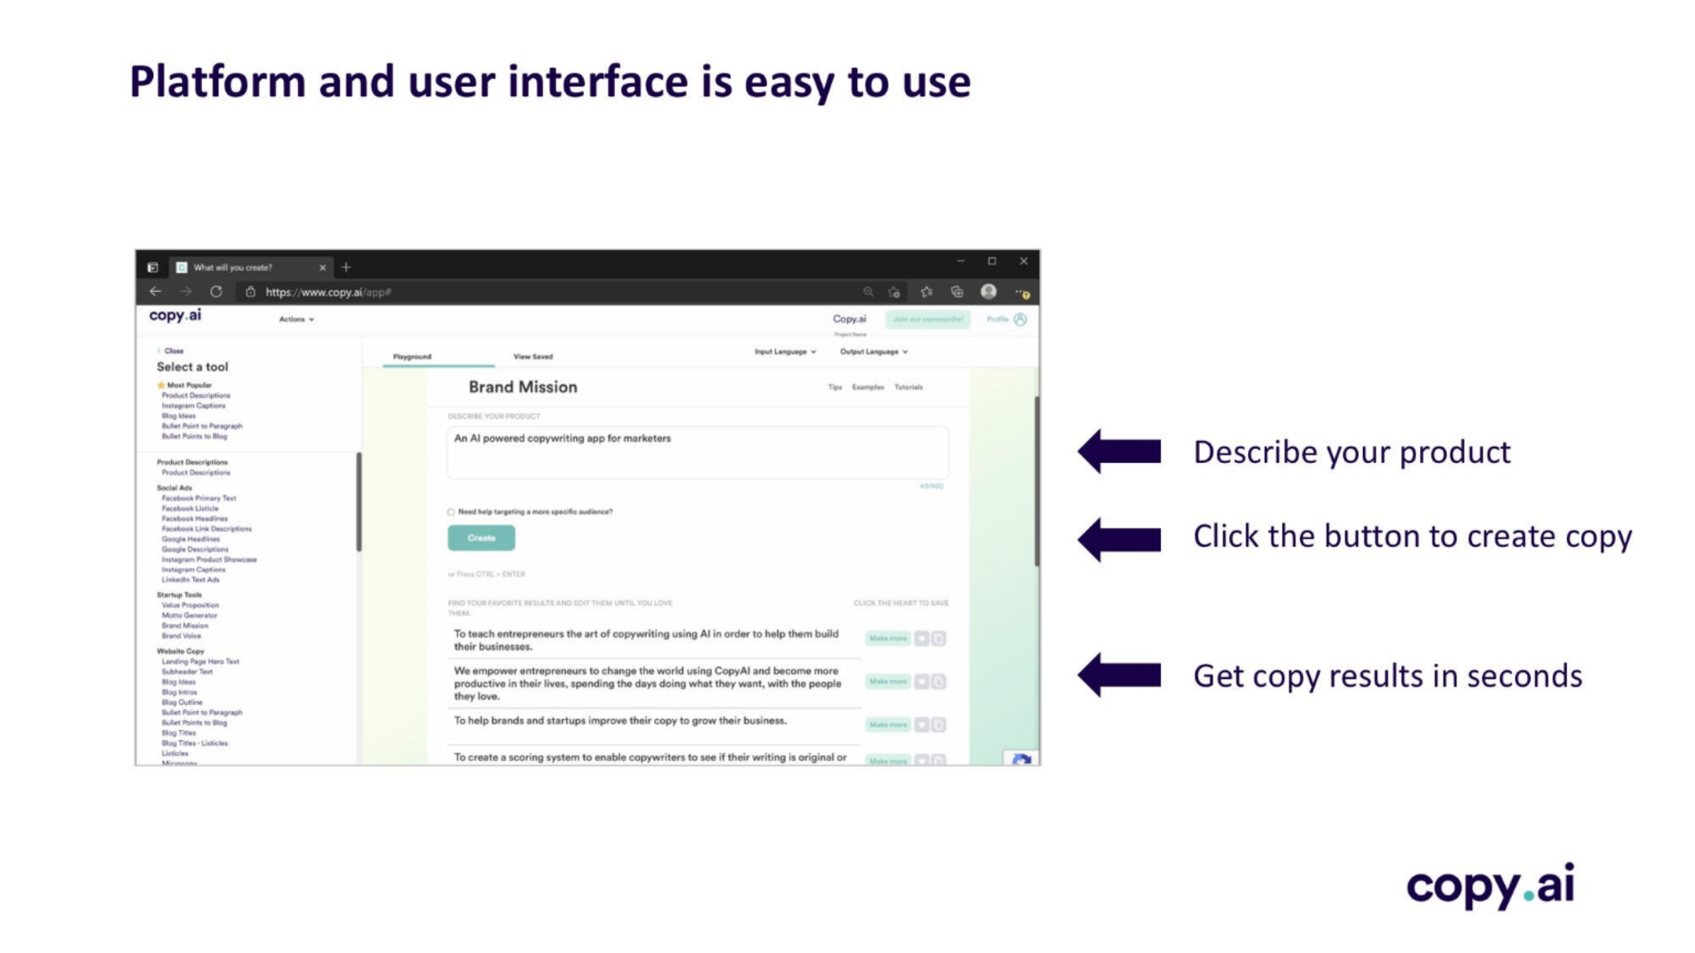
Task: Open a new browser tab
Action: coord(346,267)
